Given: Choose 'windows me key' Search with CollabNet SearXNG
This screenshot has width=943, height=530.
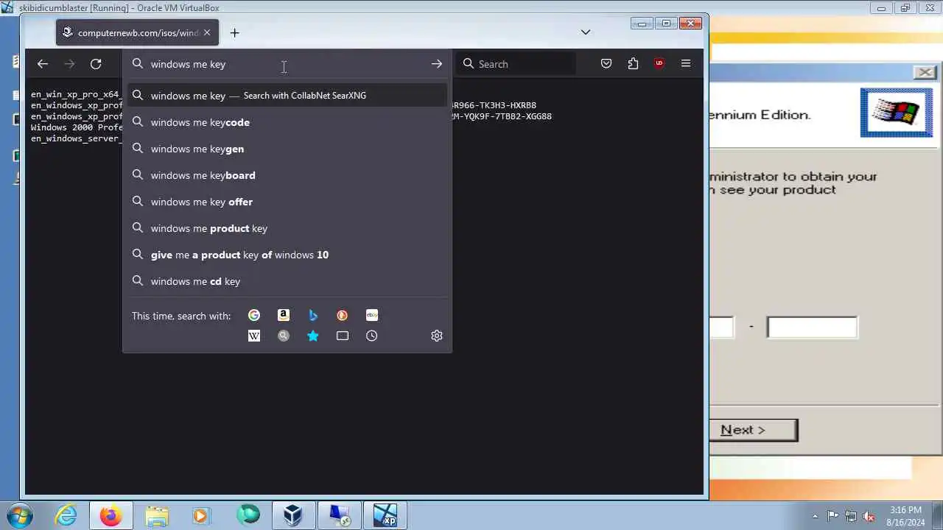Looking at the screenshot, I should pyautogui.click(x=287, y=96).
